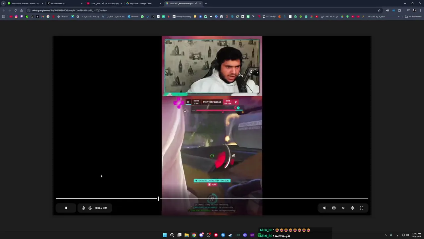
Task: Pause the video playback
Action: coord(66,208)
